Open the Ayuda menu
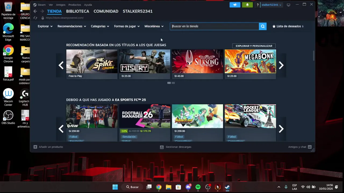The image size is (344, 193). coord(88,5)
